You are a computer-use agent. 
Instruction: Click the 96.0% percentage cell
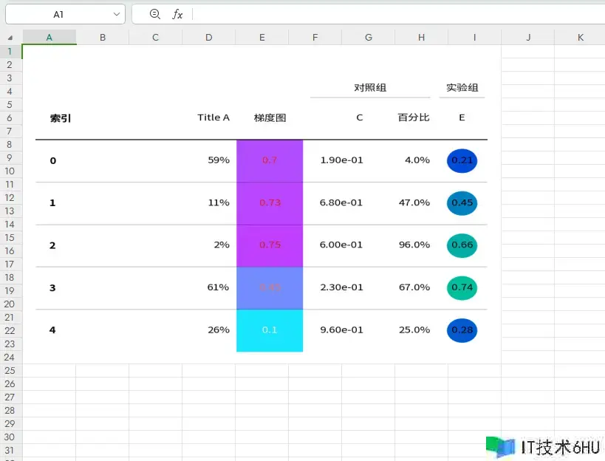click(x=414, y=245)
